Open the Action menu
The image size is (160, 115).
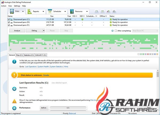click(4, 6)
